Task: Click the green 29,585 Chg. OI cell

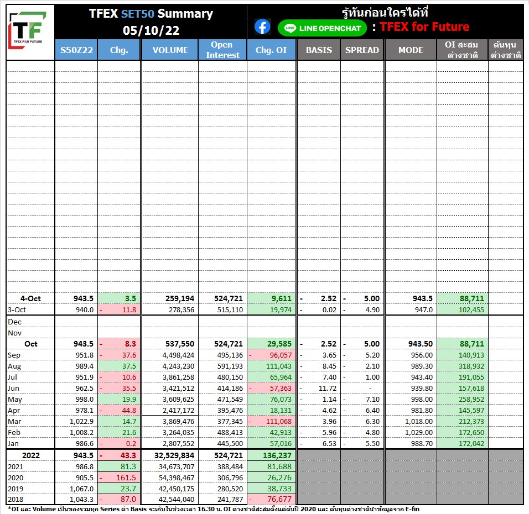Action: click(x=271, y=344)
